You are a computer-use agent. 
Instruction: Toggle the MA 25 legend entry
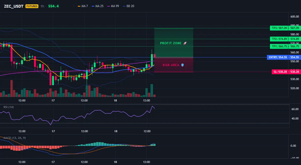click(98, 6)
